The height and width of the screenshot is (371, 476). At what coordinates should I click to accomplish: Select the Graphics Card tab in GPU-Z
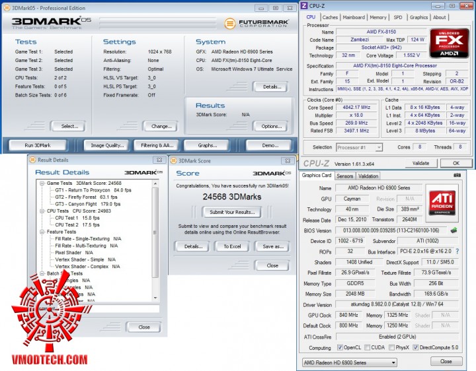point(316,175)
